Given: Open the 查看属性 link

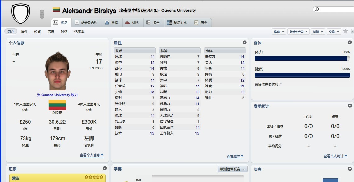Looking at the screenshot, I should (235, 156).
